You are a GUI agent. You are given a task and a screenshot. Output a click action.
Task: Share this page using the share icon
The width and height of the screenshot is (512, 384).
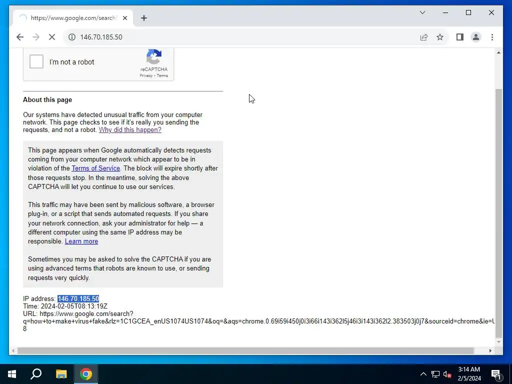click(x=423, y=37)
